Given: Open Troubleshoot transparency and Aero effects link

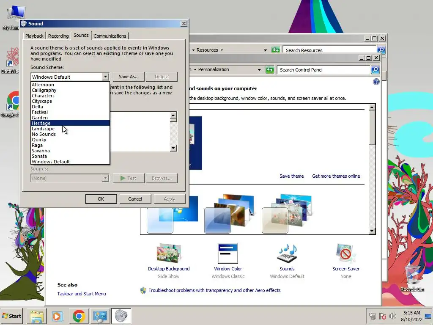Looking at the screenshot, I should [x=214, y=290].
